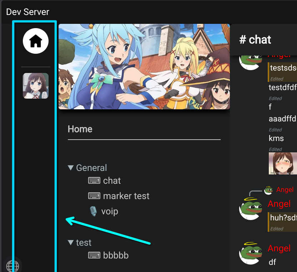Viewport: 297px width, 272px height.
Task: Click the small frog avatar in the reply line
Action: 268,190
